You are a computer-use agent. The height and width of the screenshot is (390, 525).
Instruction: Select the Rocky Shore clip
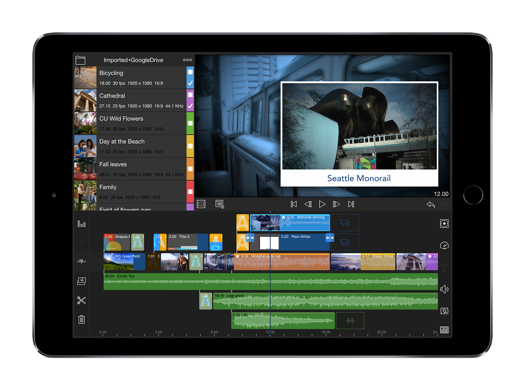tap(363, 262)
